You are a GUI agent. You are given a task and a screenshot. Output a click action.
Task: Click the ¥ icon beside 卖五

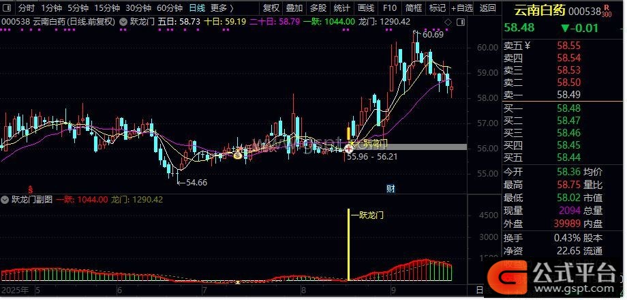527,46
